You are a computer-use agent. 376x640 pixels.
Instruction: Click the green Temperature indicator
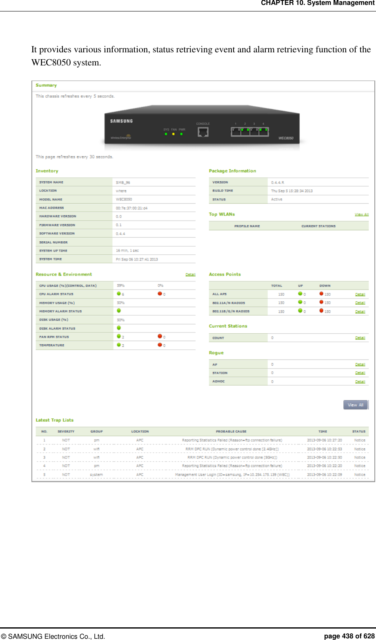click(119, 345)
